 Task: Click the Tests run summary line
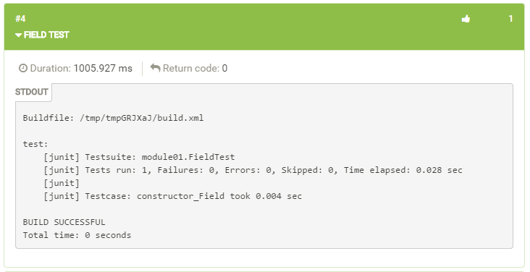(253, 170)
